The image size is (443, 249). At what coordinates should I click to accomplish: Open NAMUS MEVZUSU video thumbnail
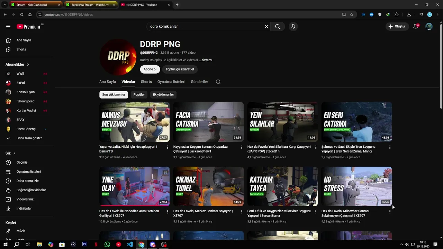134,122
